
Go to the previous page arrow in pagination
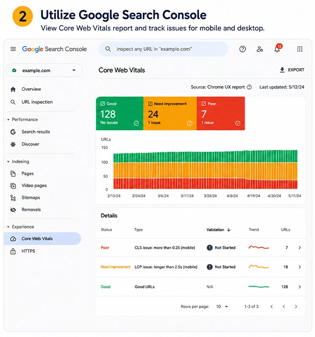click(284, 307)
